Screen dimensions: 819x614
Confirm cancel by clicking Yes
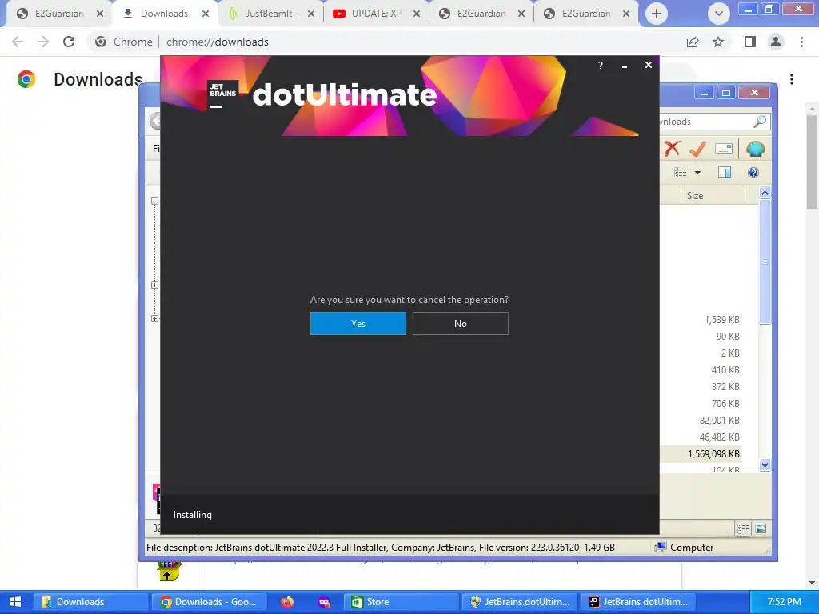tap(358, 323)
